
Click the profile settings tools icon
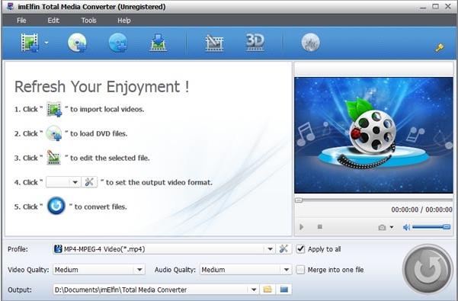283,249
